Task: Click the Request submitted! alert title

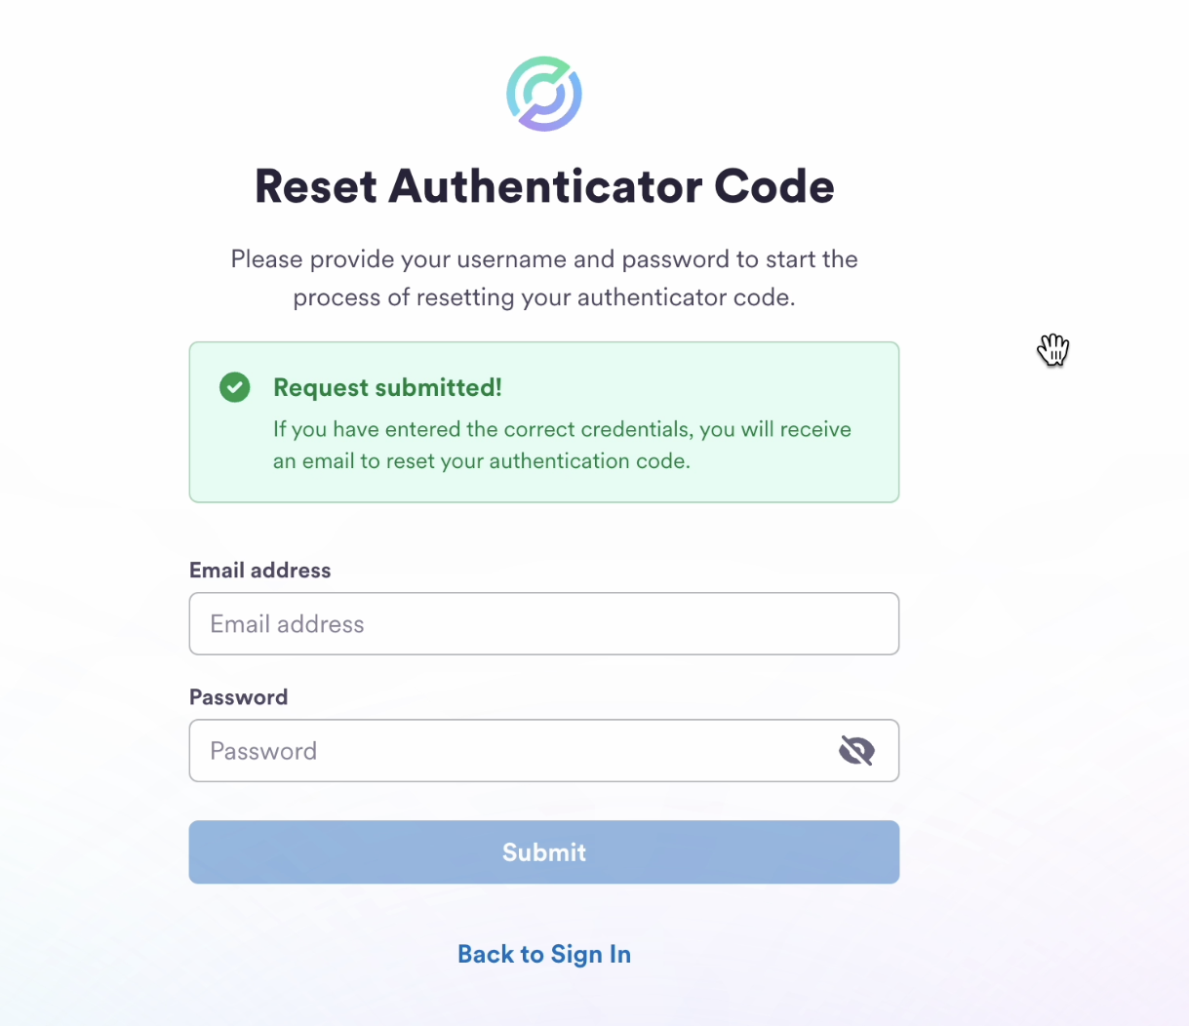Action: pos(387,387)
